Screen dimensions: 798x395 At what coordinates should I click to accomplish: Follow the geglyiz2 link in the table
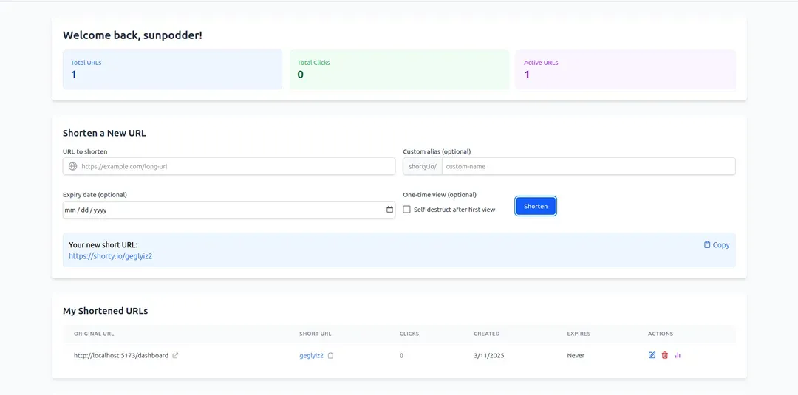point(311,356)
